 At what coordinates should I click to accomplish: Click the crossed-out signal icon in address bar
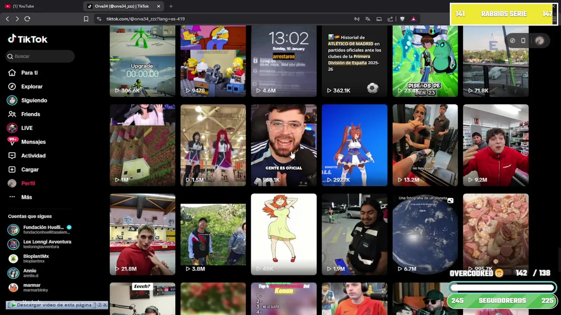pos(357,19)
